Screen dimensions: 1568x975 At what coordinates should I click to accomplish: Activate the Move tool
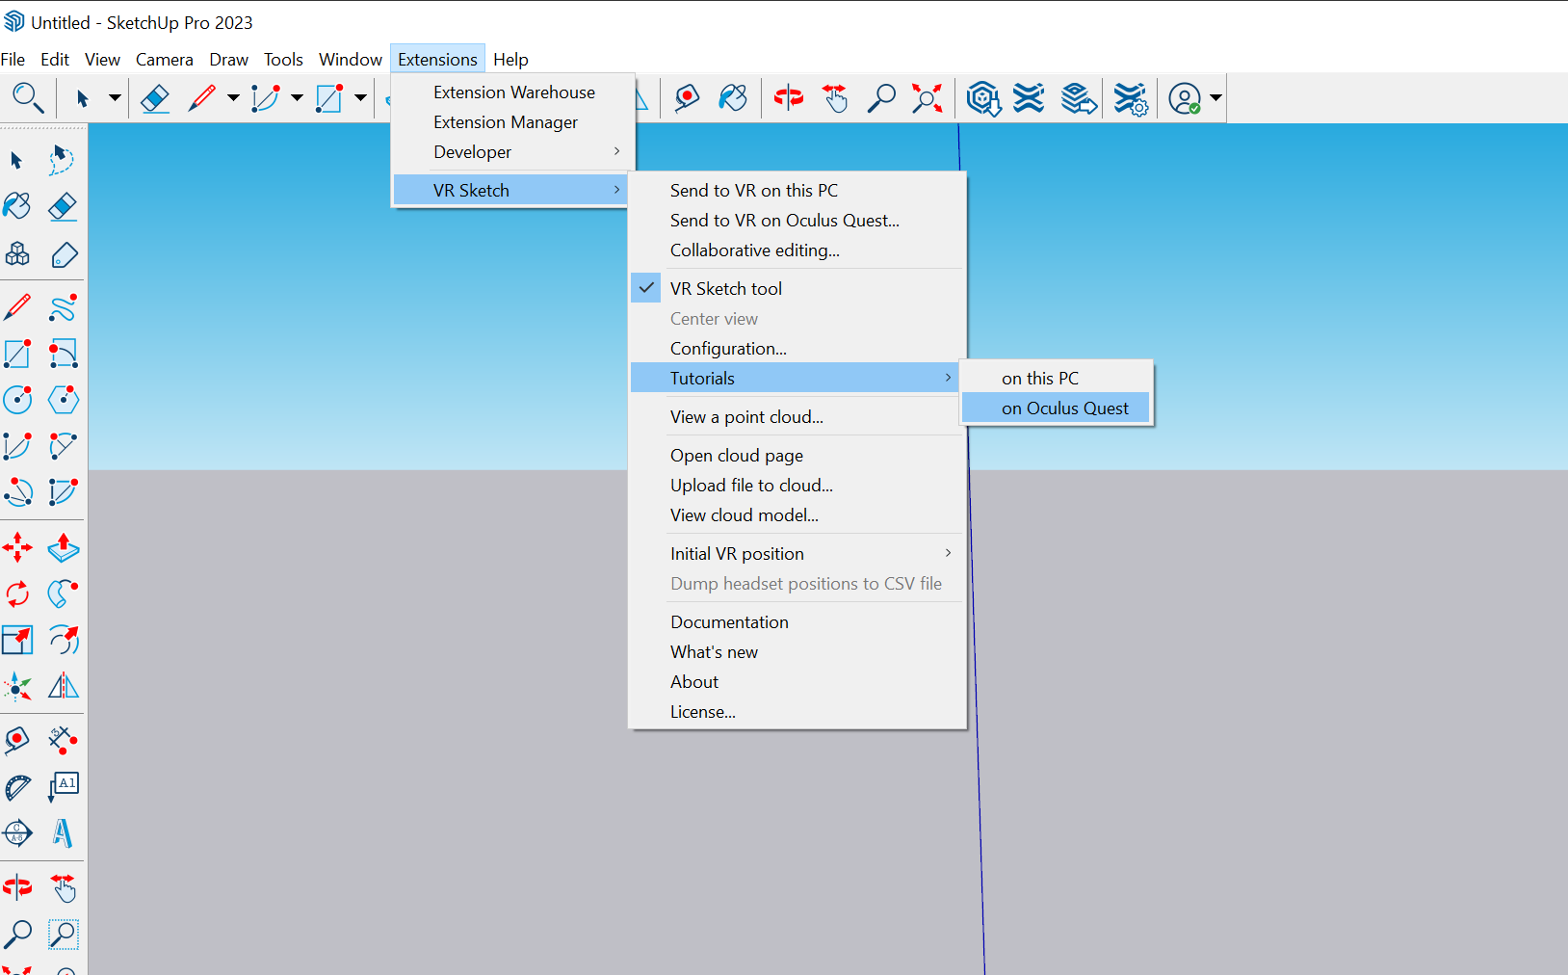pyautogui.click(x=17, y=547)
